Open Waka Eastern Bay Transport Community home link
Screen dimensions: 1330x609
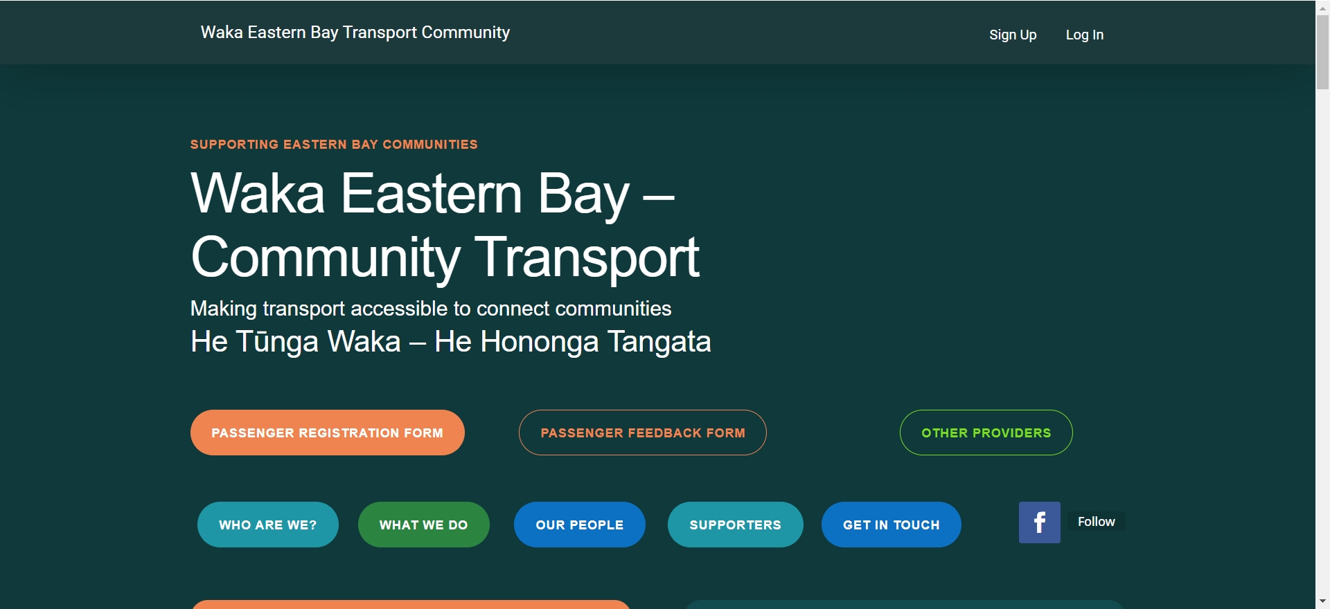[355, 33]
